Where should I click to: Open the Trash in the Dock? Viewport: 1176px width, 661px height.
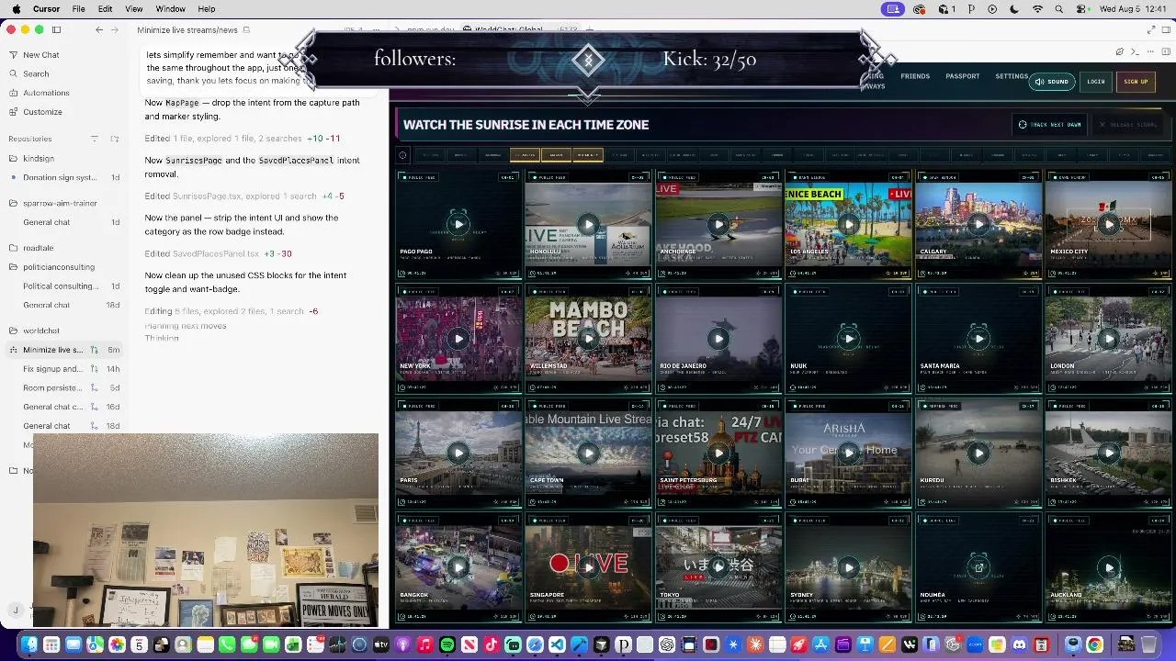pos(1149,644)
